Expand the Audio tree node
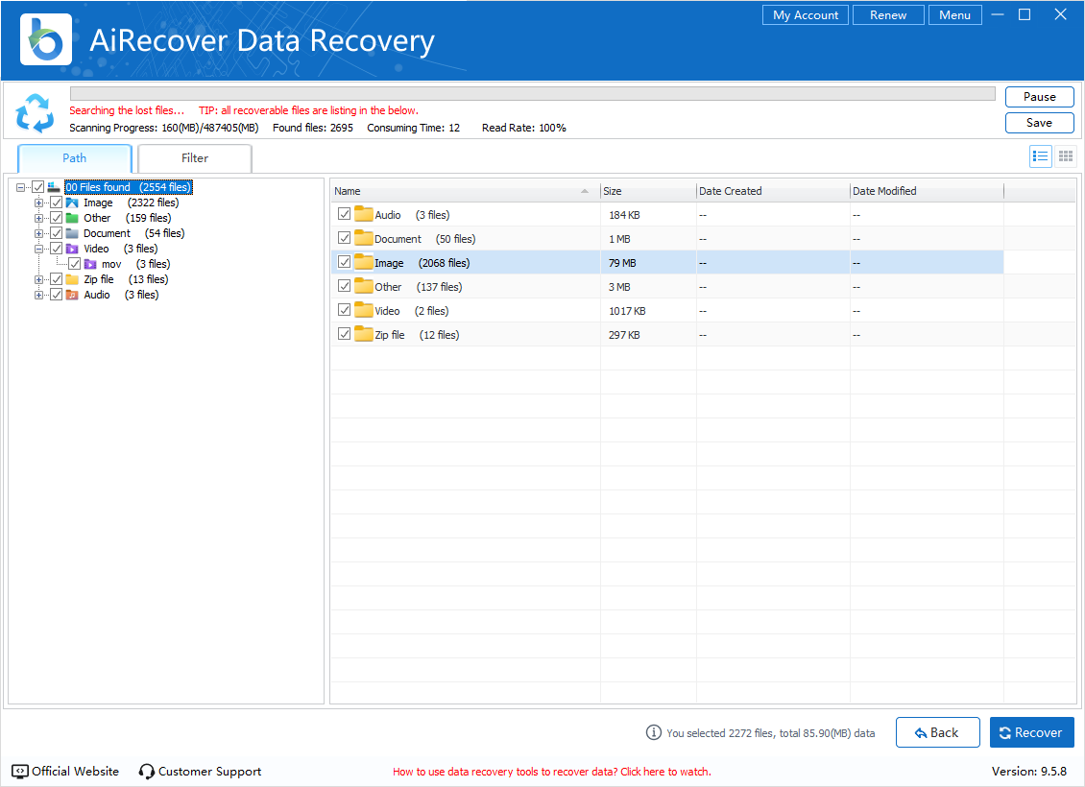This screenshot has height=787, width=1085. click(x=38, y=295)
